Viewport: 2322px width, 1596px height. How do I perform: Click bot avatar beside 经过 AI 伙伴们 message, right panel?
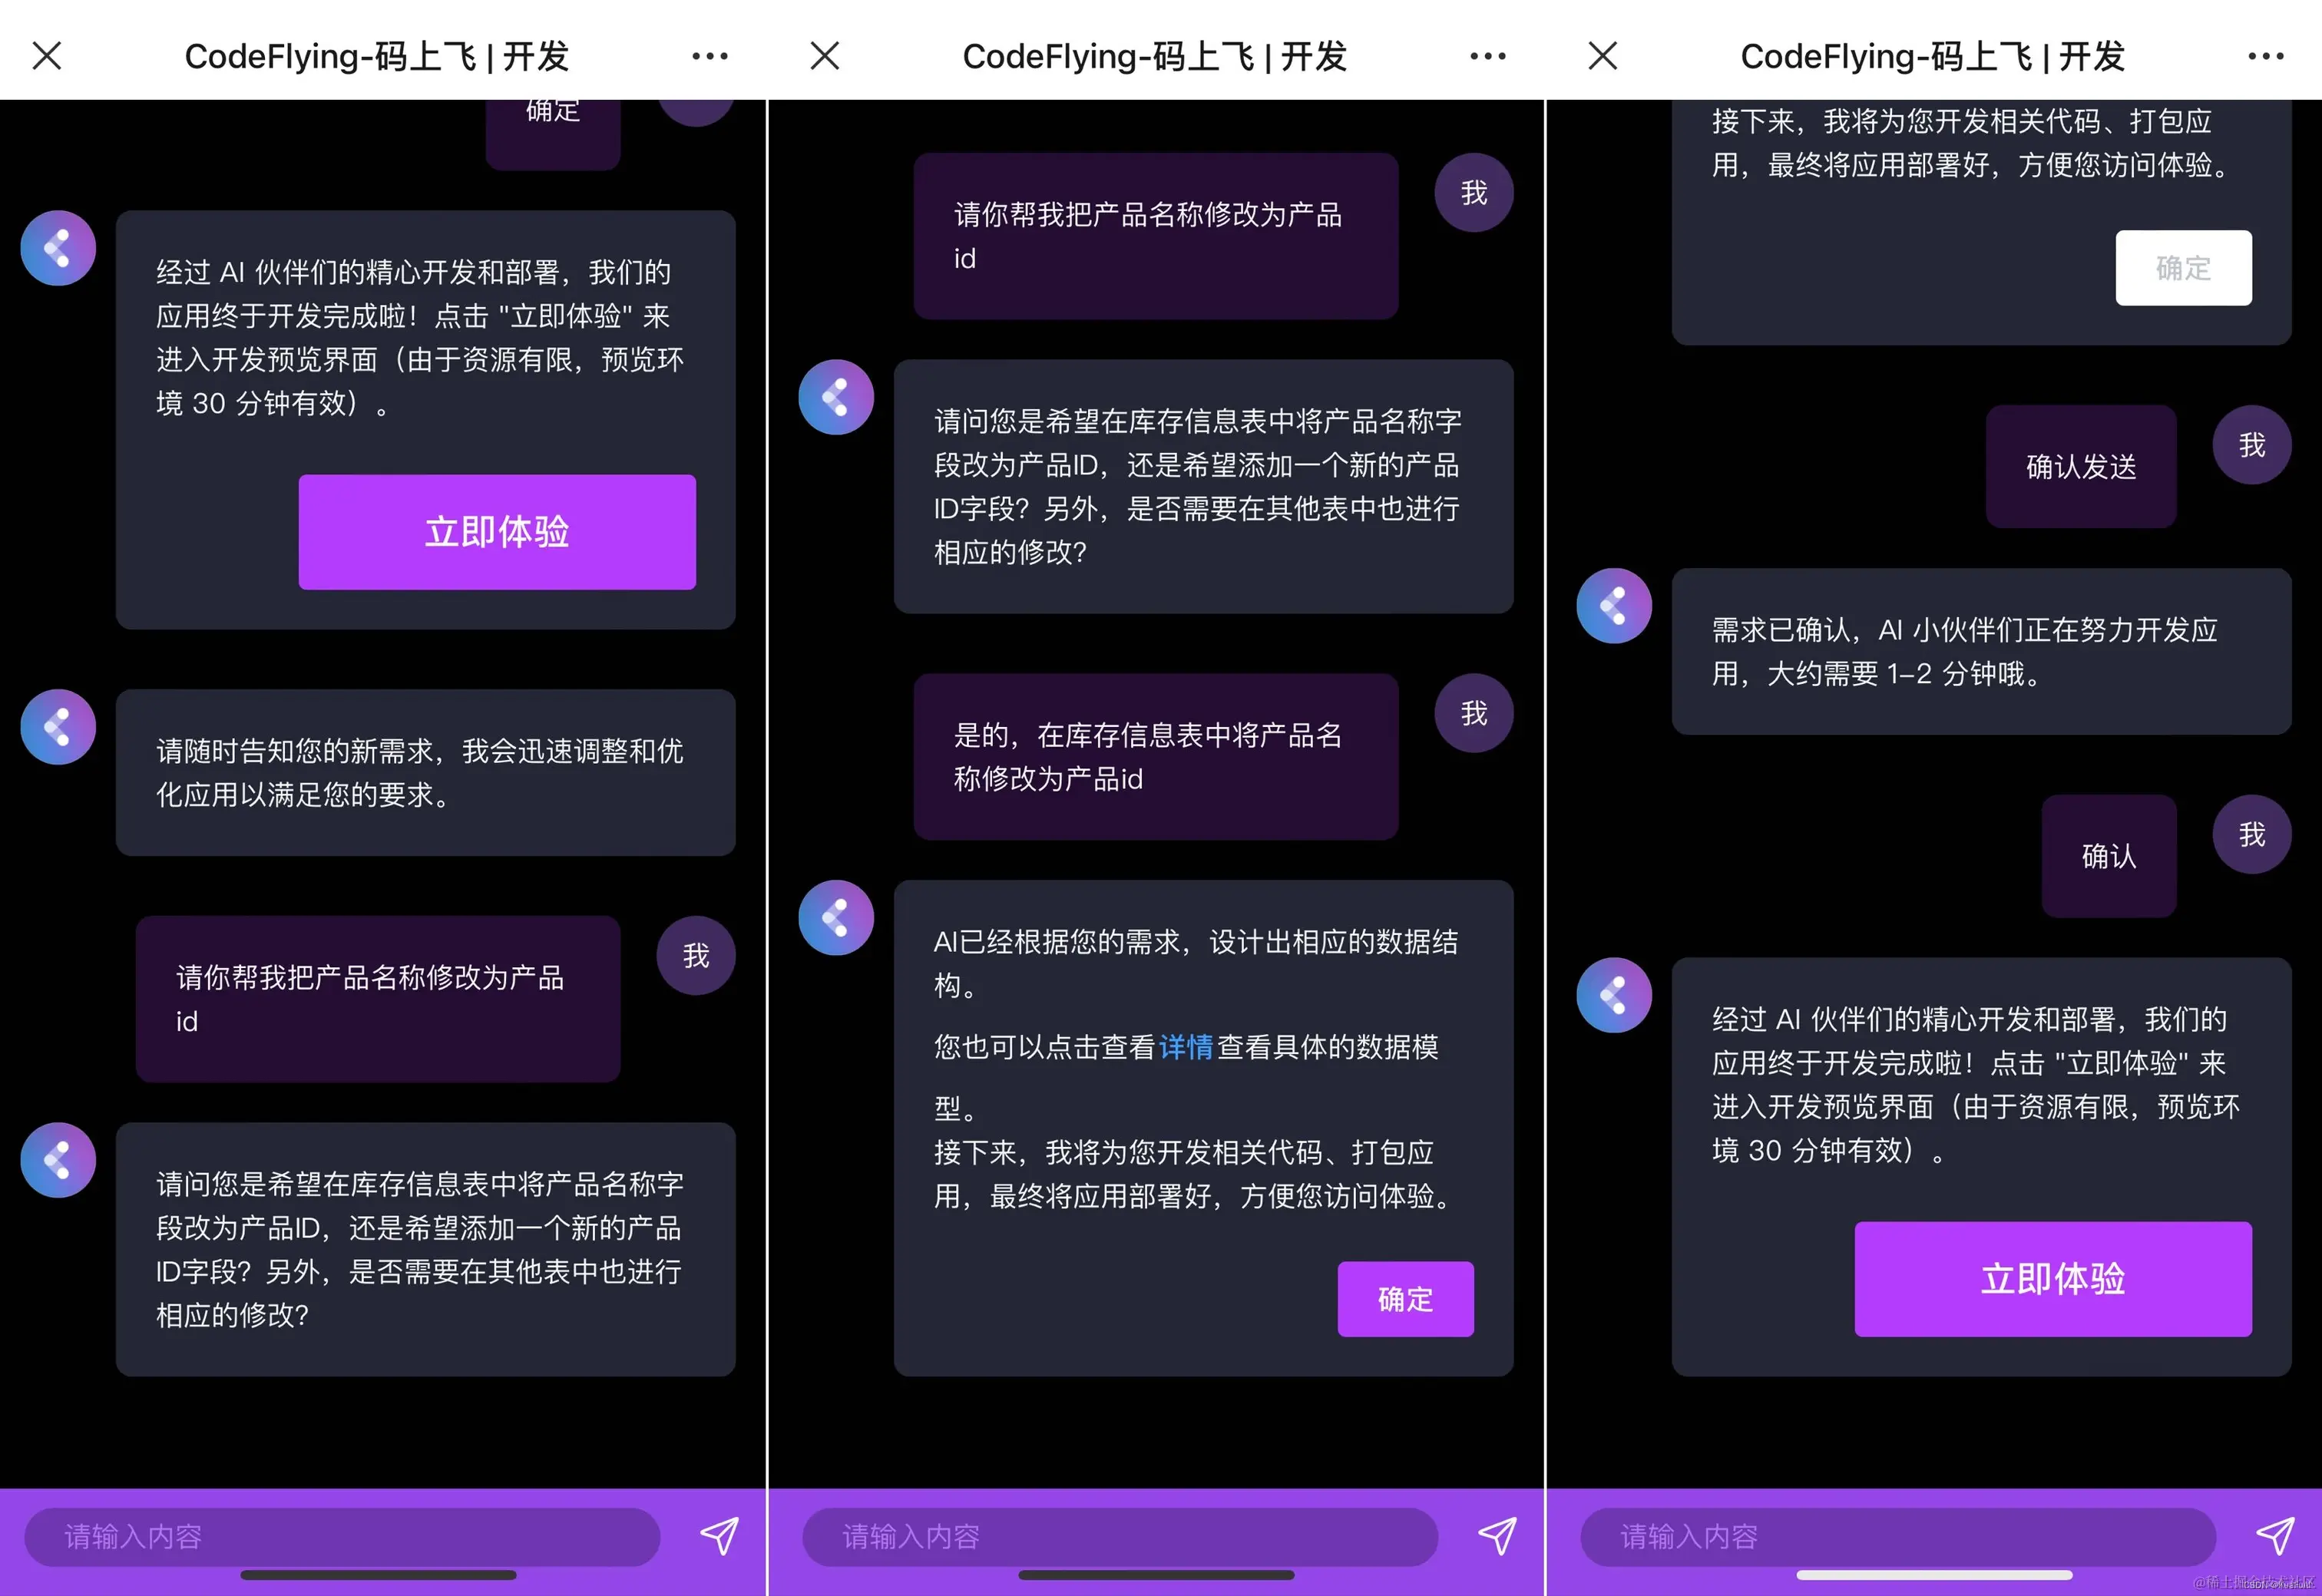pyautogui.click(x=1614, y=996)
